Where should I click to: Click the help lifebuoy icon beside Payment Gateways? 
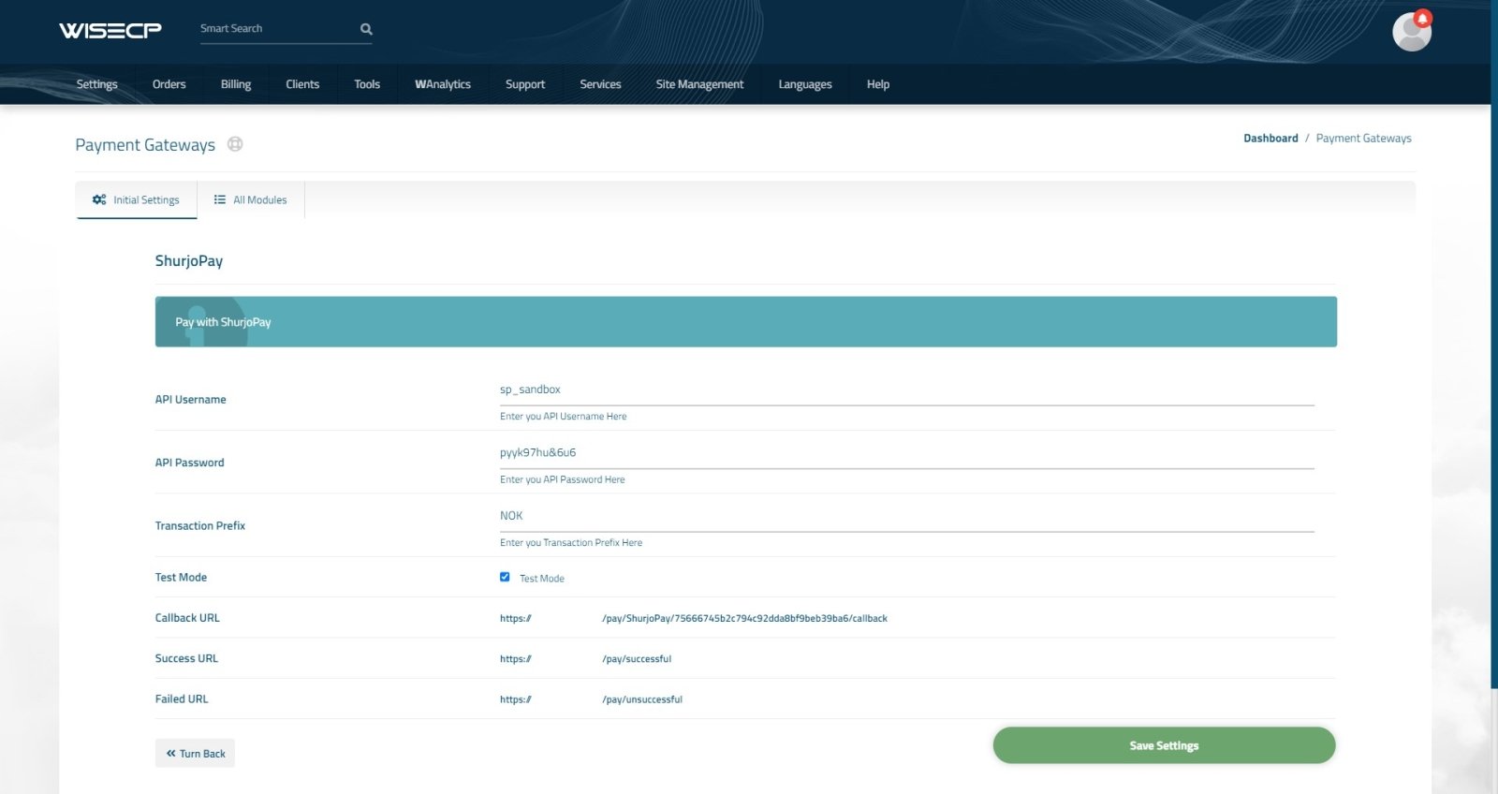coord(235,144)
